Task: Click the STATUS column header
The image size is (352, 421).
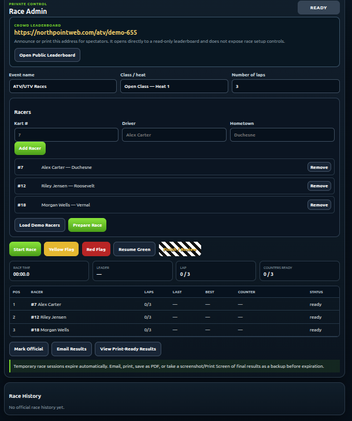Action: pos(316,292)
